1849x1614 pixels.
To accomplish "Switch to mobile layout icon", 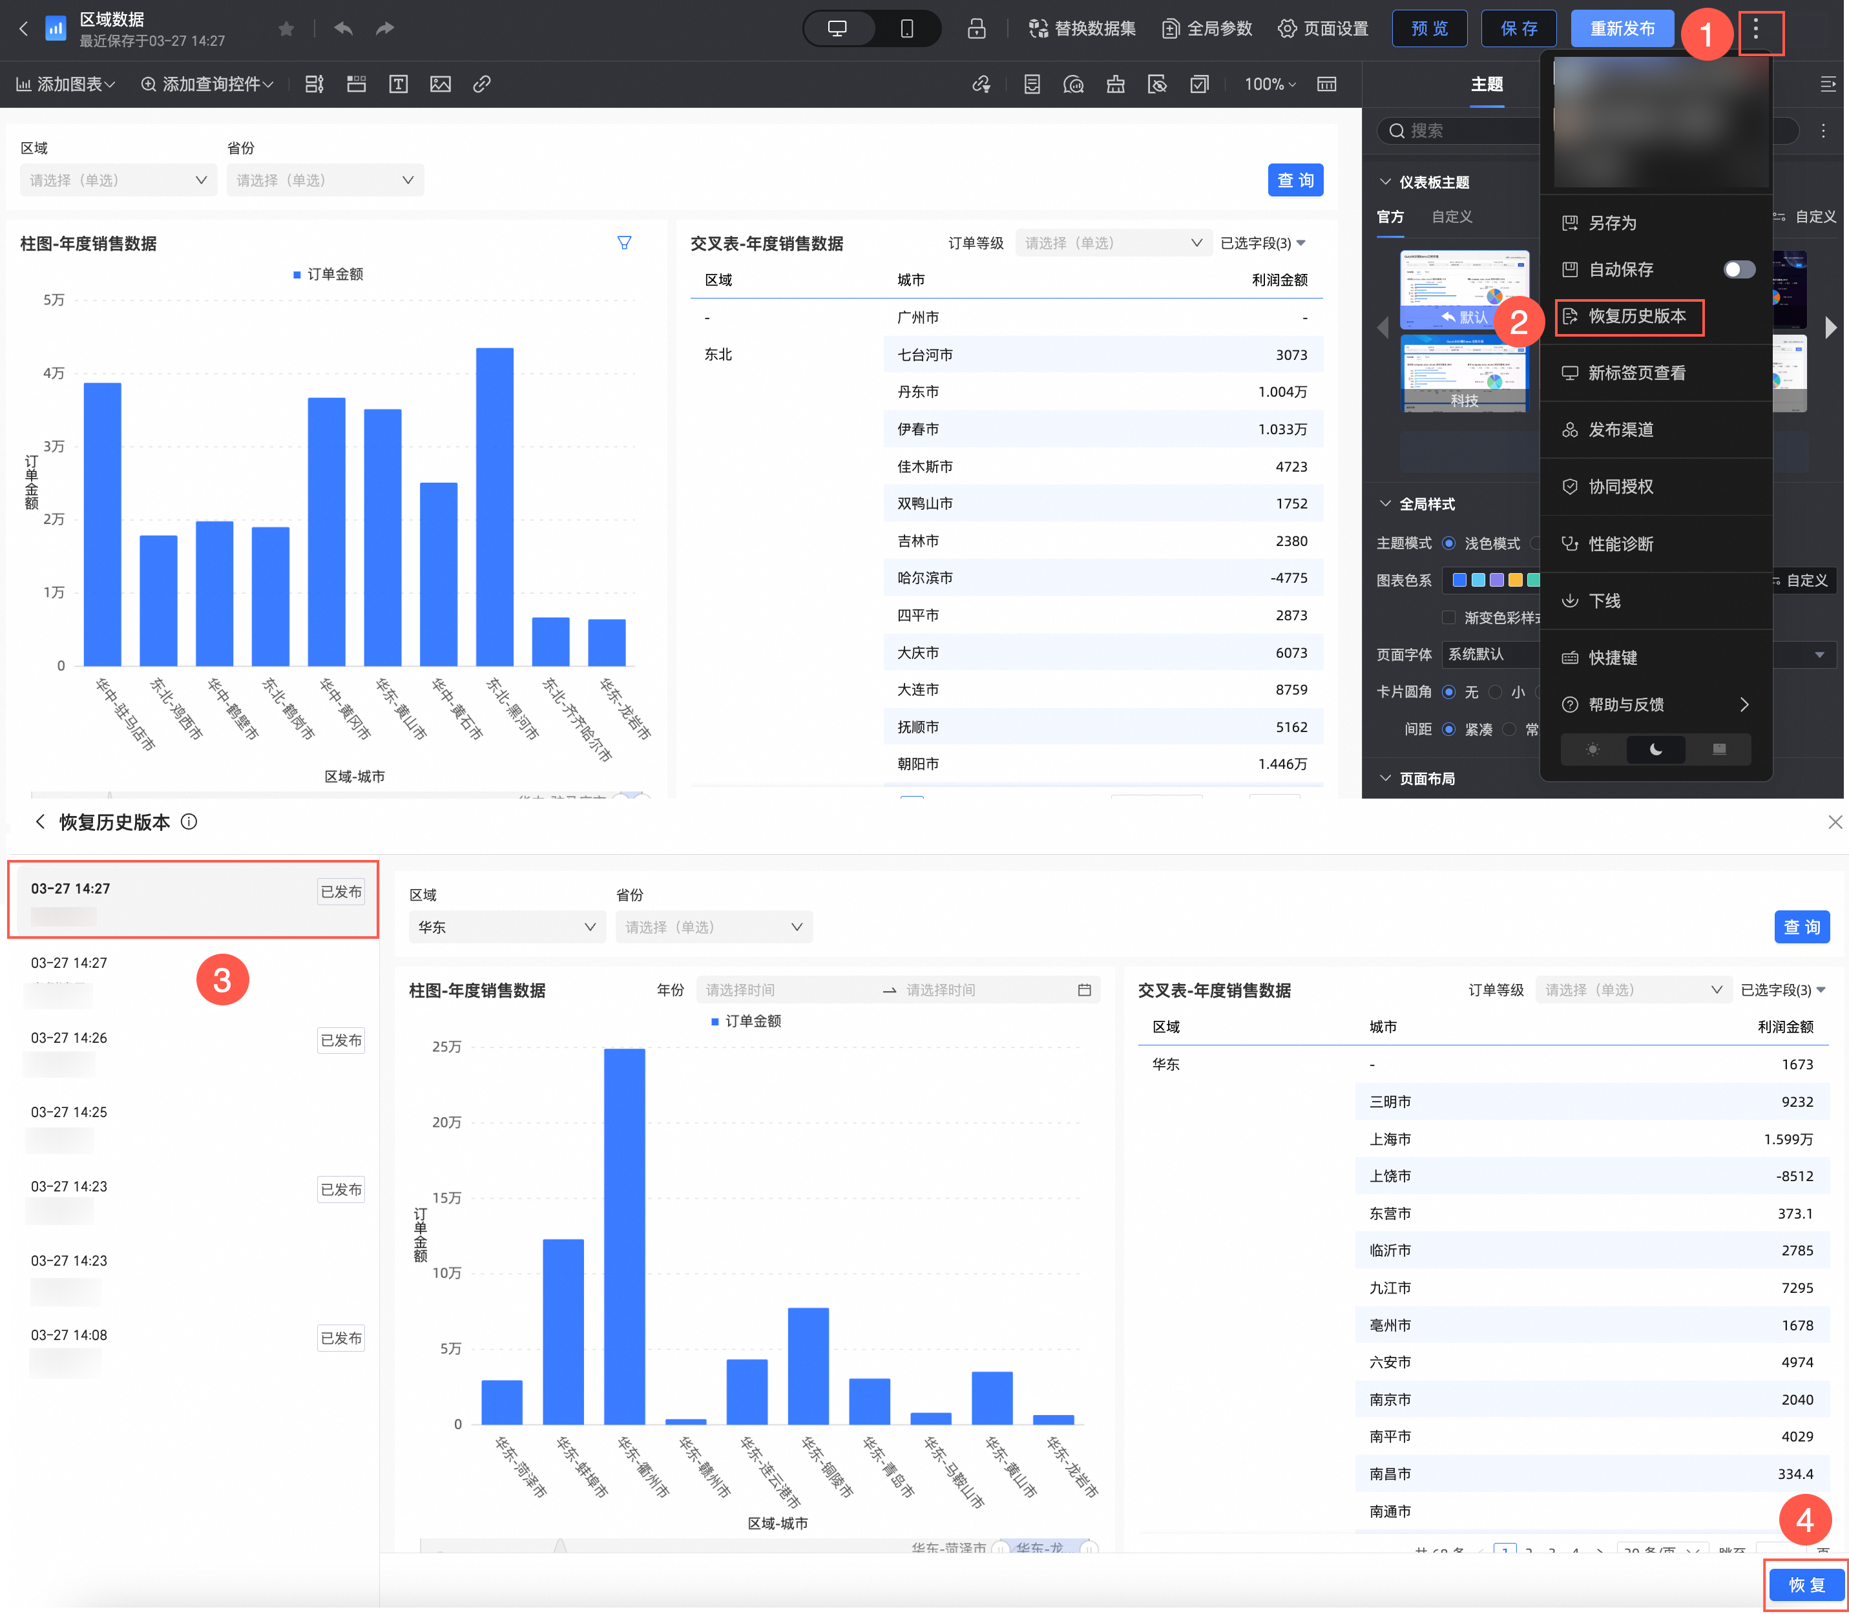I will (906, 29).
